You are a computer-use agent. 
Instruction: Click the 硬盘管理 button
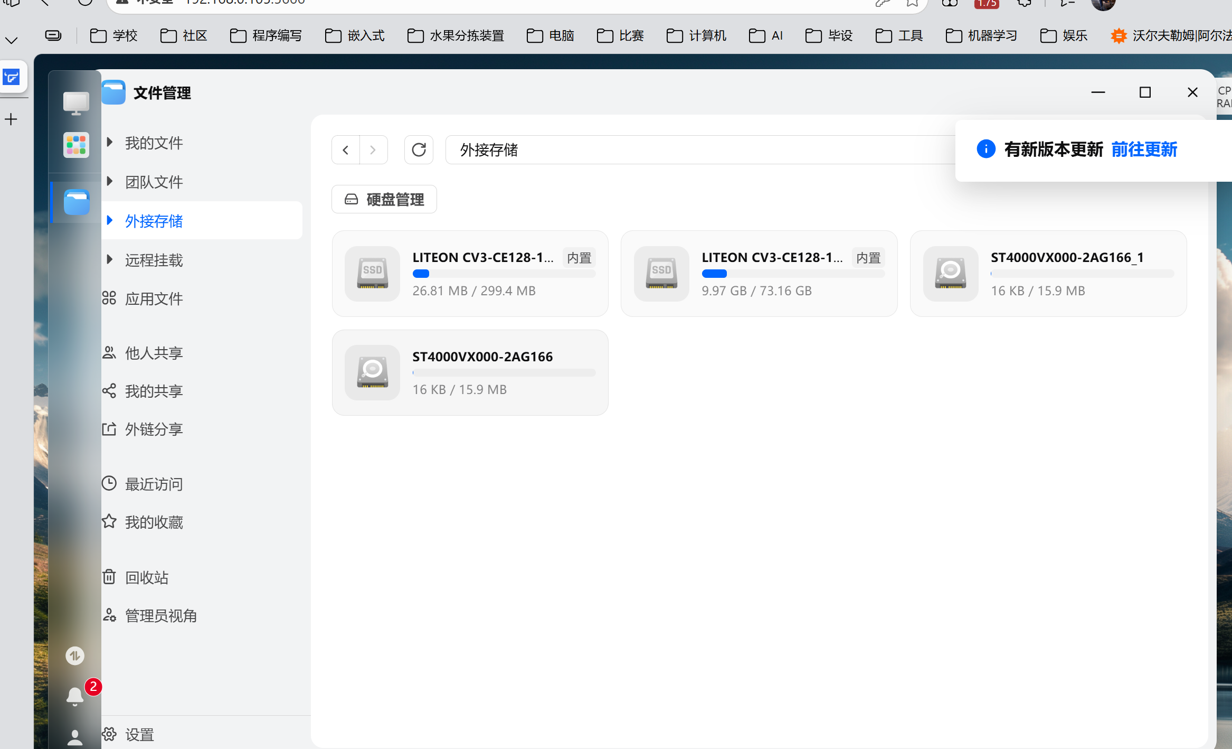coord(384,200)
